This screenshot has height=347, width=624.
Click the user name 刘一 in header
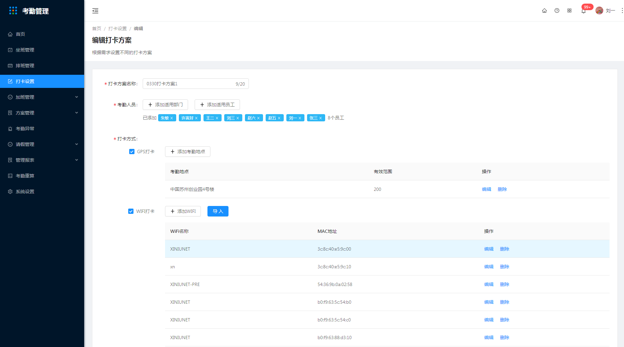coord(611,11)
